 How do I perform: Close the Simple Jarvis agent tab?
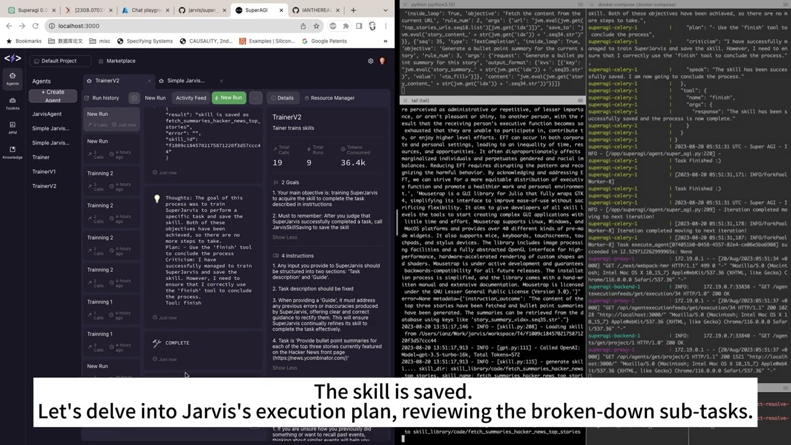[221, 81]
